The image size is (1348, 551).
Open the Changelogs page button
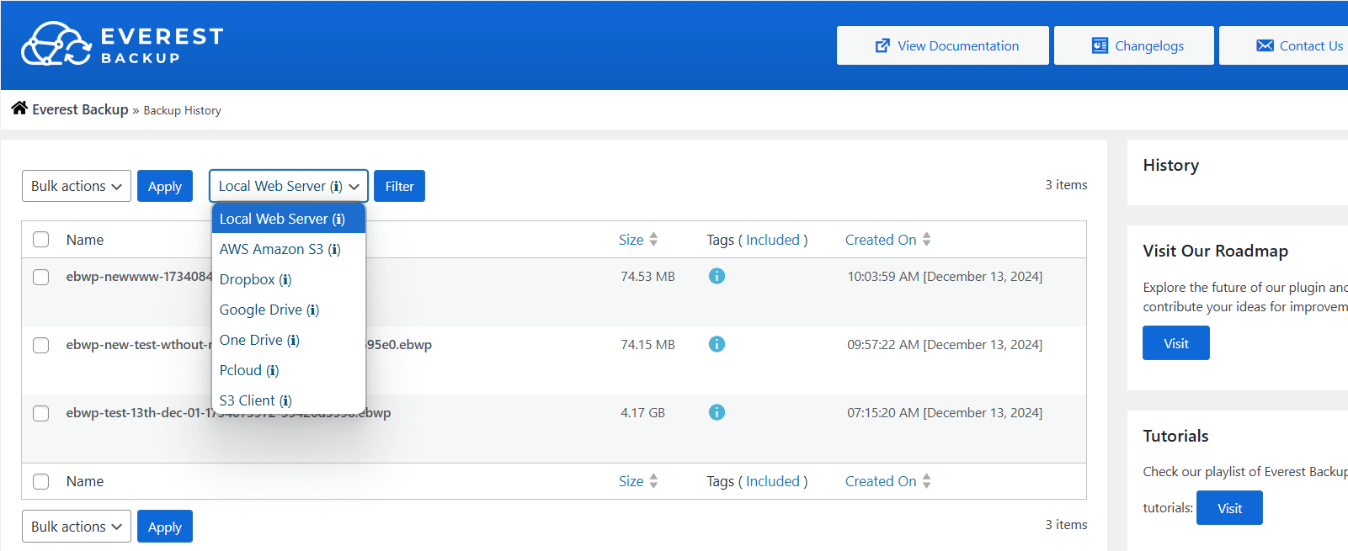coord(1133,45)
